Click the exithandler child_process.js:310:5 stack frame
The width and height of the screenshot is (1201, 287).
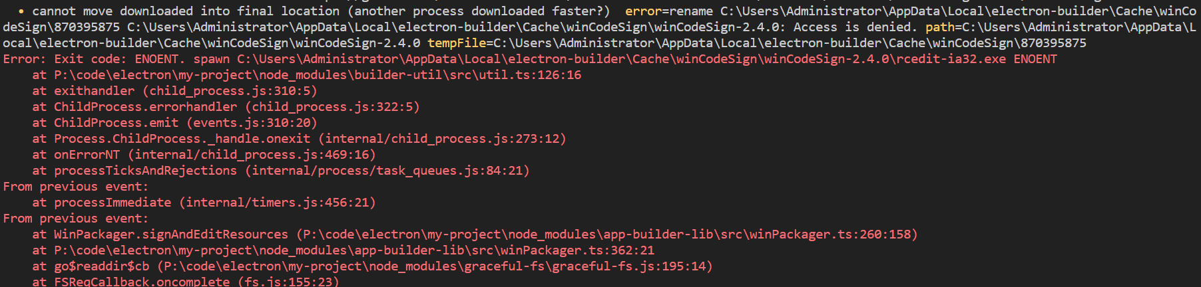coord(174,91)
